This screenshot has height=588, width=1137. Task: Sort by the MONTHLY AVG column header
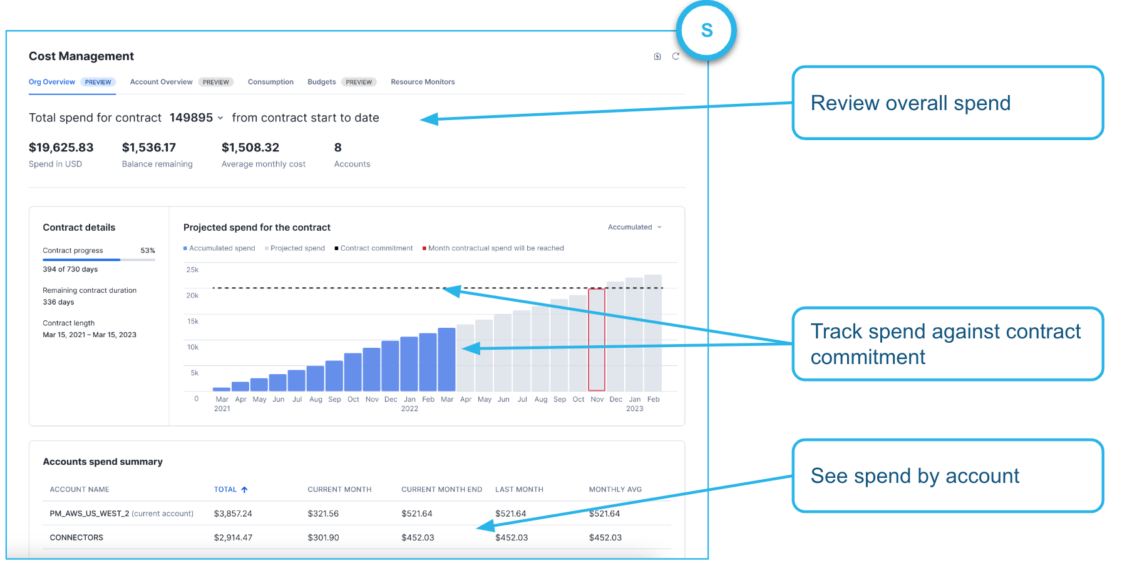(615, 490)
